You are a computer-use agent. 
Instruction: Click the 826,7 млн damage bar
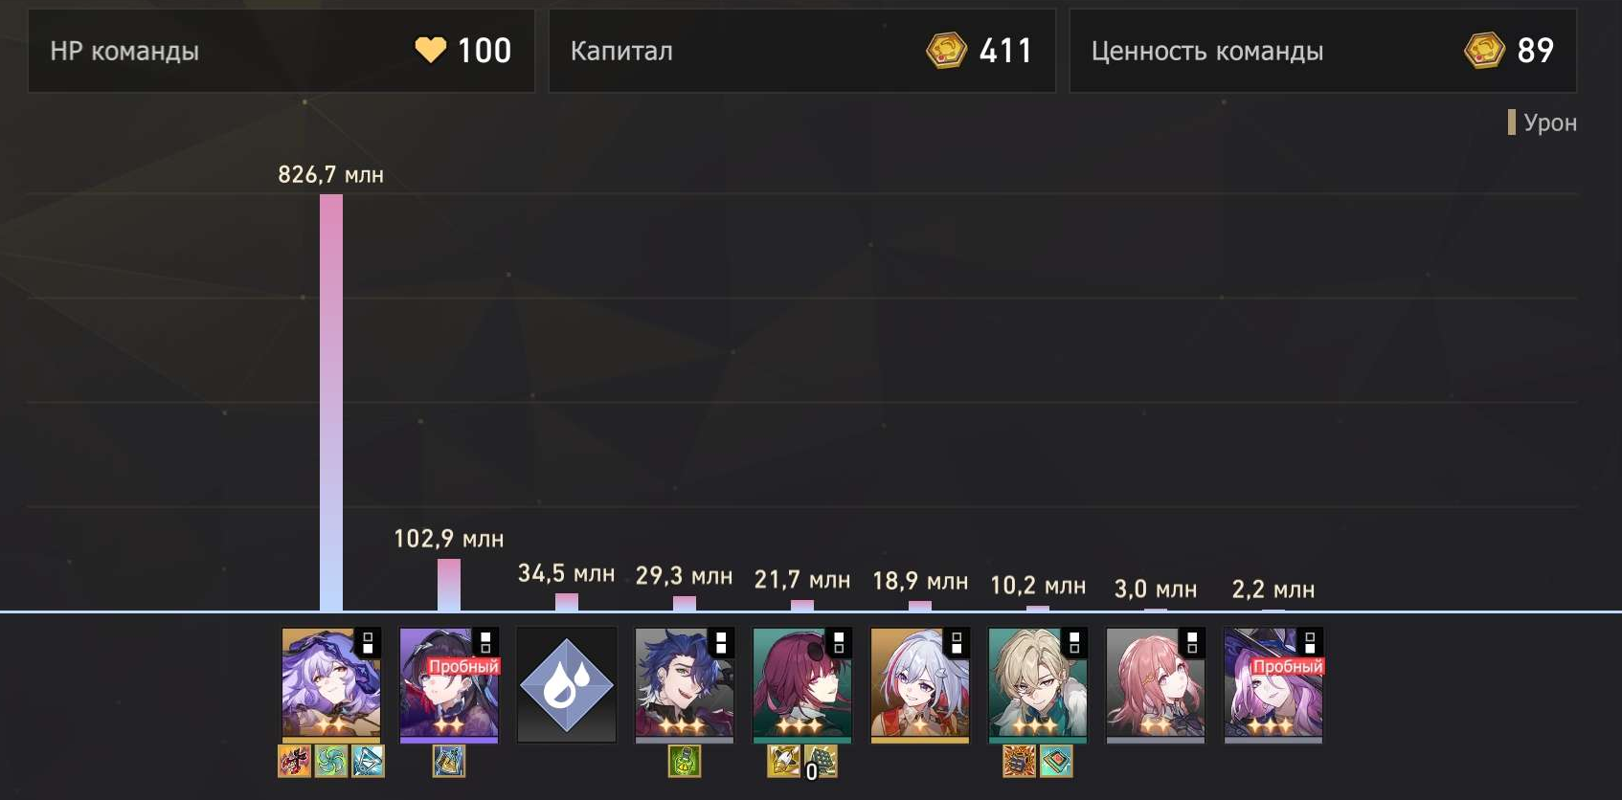coord(331,402)
